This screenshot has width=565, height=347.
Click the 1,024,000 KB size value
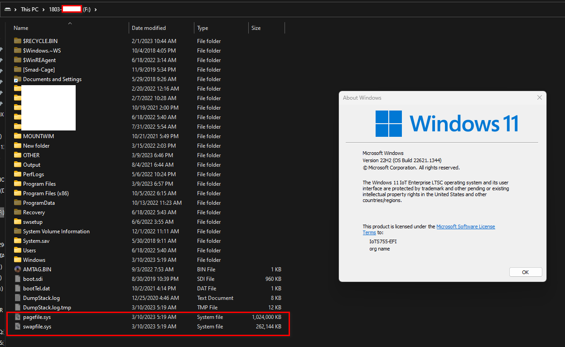click(266, 317)
